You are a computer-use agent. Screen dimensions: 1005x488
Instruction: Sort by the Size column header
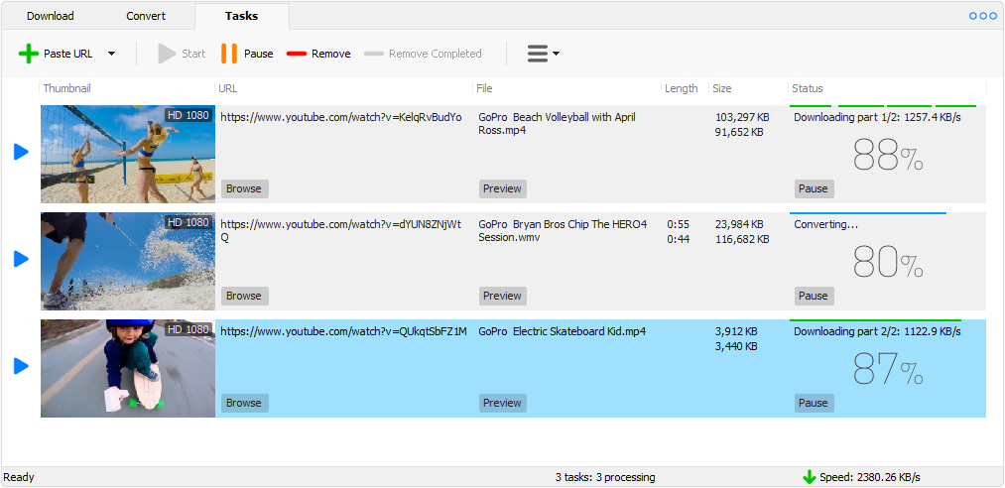(x=722, y=88)
